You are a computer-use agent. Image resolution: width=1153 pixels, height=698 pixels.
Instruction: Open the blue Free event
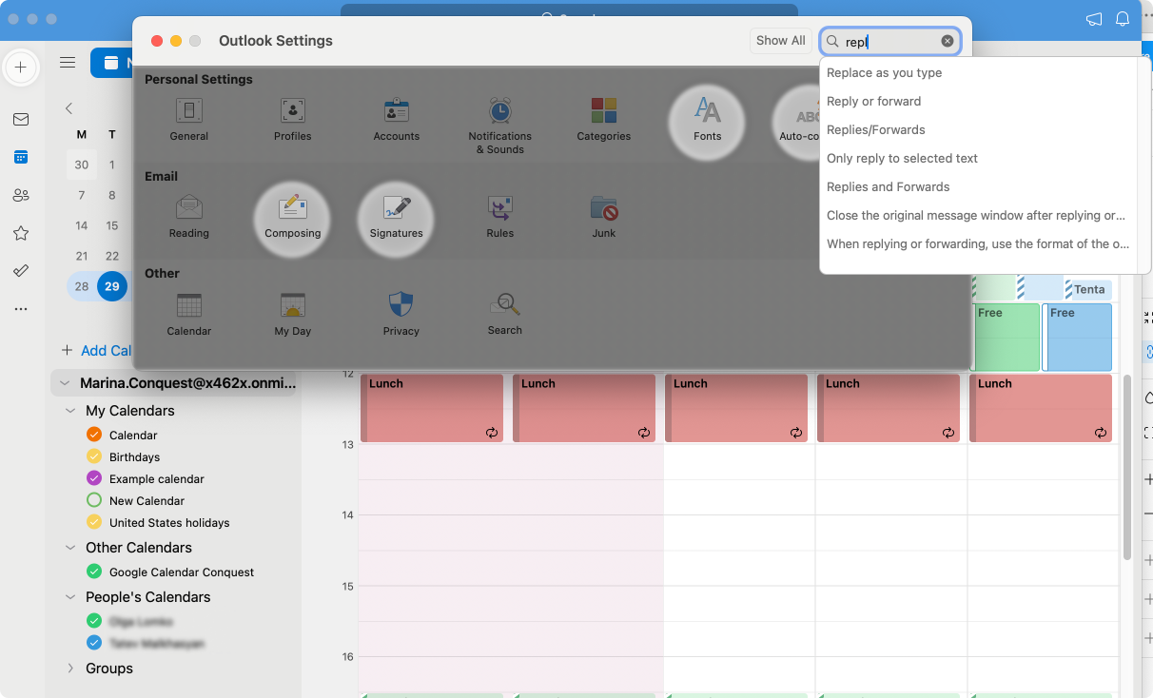1078,337
